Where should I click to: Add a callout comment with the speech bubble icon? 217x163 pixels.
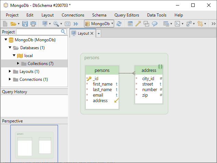pyautogui.click(x=155, y=24)
